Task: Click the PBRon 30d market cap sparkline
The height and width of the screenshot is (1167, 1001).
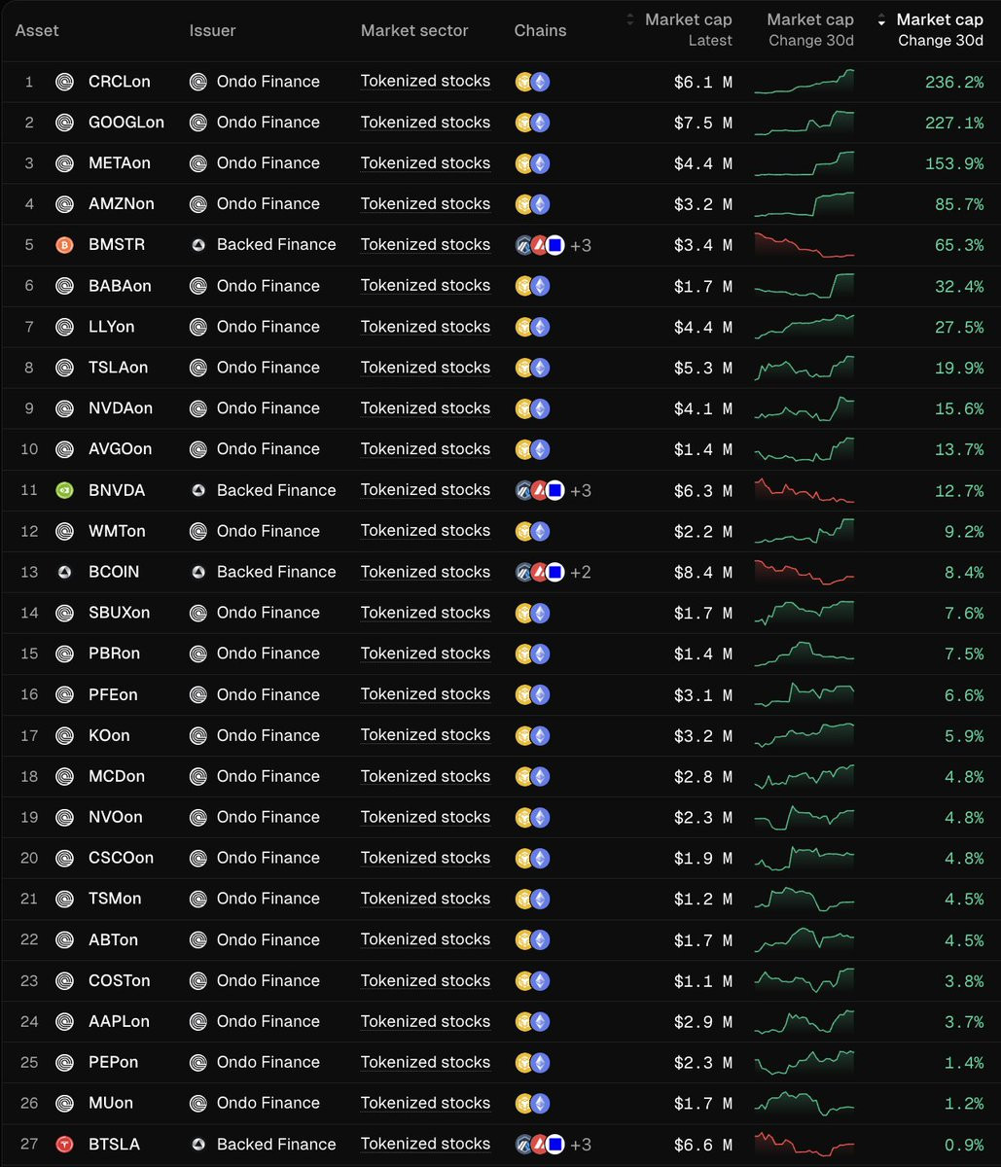Action: (x=804, y=654)
